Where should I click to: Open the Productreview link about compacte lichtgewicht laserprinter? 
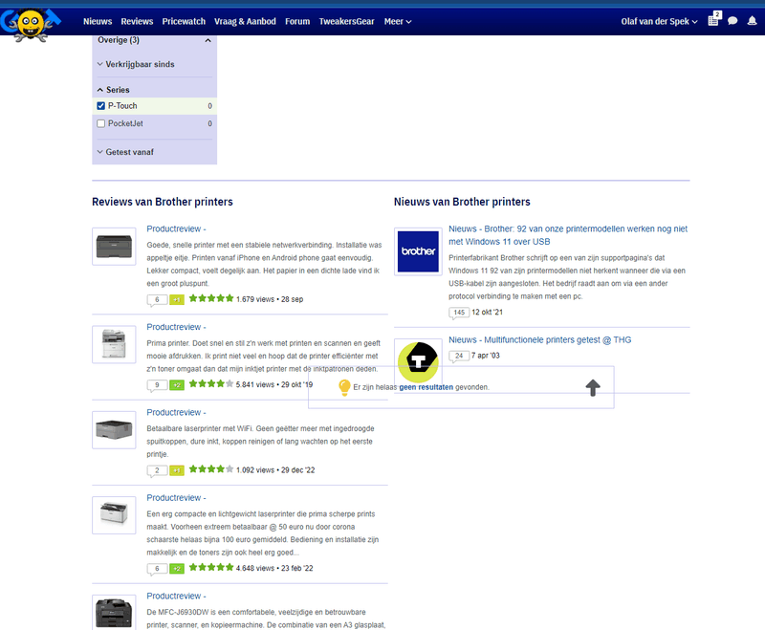(176, 498)
